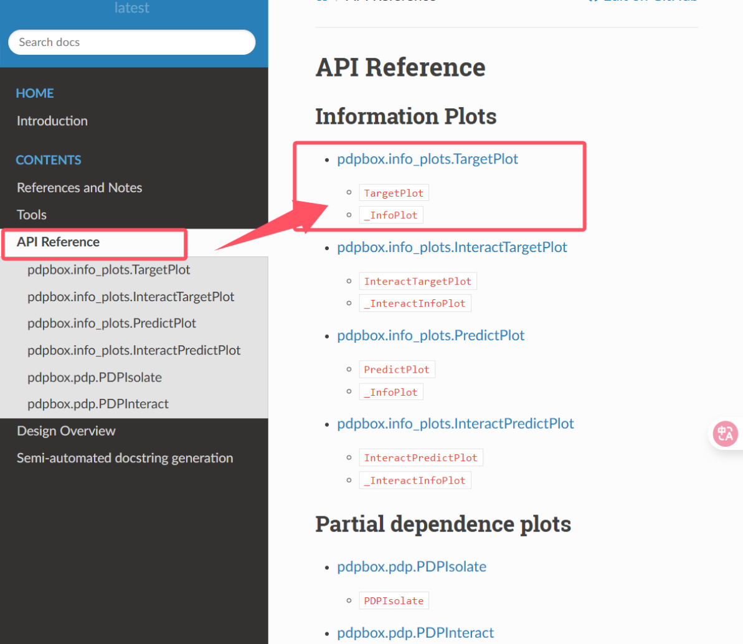The image size is (743, 644).
Task: Open Design Overview in the sidebar
Action: (67, 431)
